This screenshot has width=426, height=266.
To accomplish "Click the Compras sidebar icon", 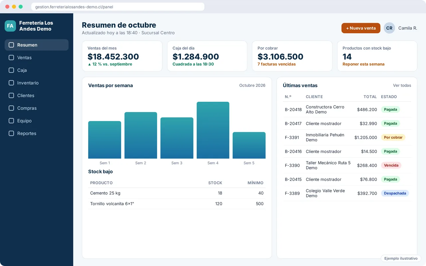I will tap(11, 108).
